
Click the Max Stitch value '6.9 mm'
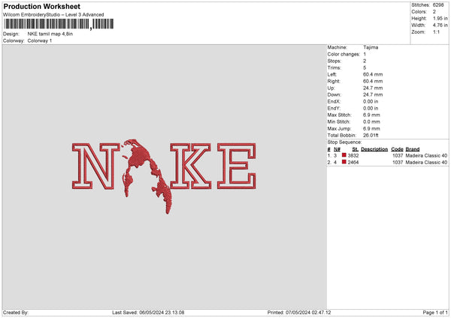(371, 115)
